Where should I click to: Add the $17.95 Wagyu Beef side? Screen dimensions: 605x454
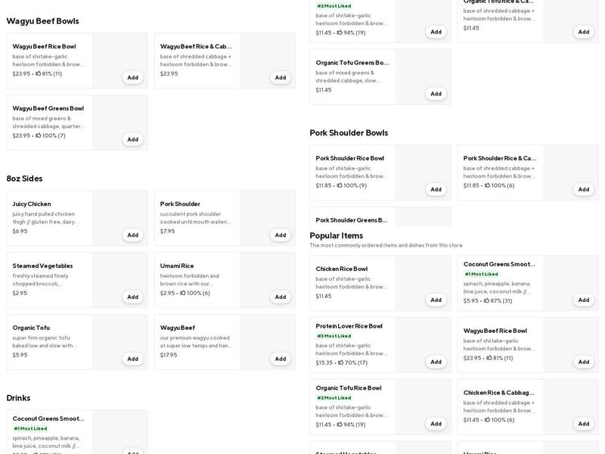pos(280,359)
